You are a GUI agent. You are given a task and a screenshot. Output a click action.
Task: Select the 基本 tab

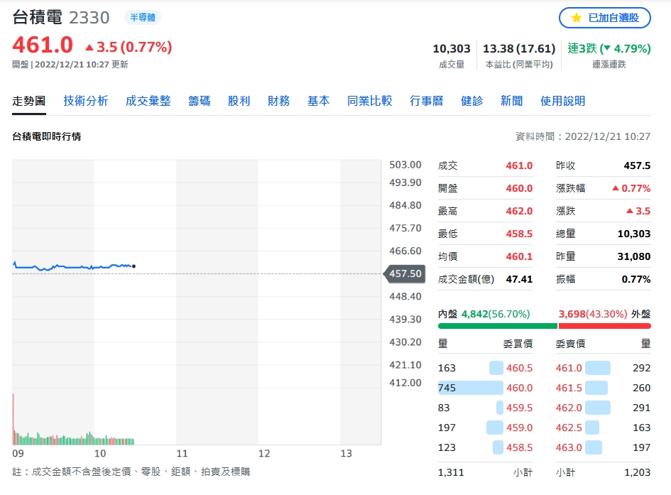318,101
